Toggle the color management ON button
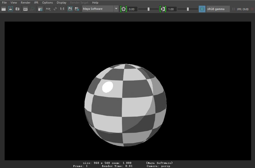This screenshot has width=255, height=168. (x=202, y=9)
